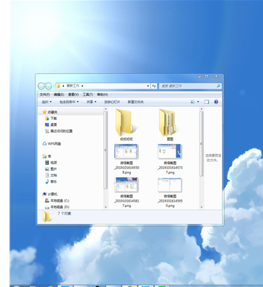263x287 pixels.
Task: Open the 包含到库中 dropdown
Action: point(69,102)
